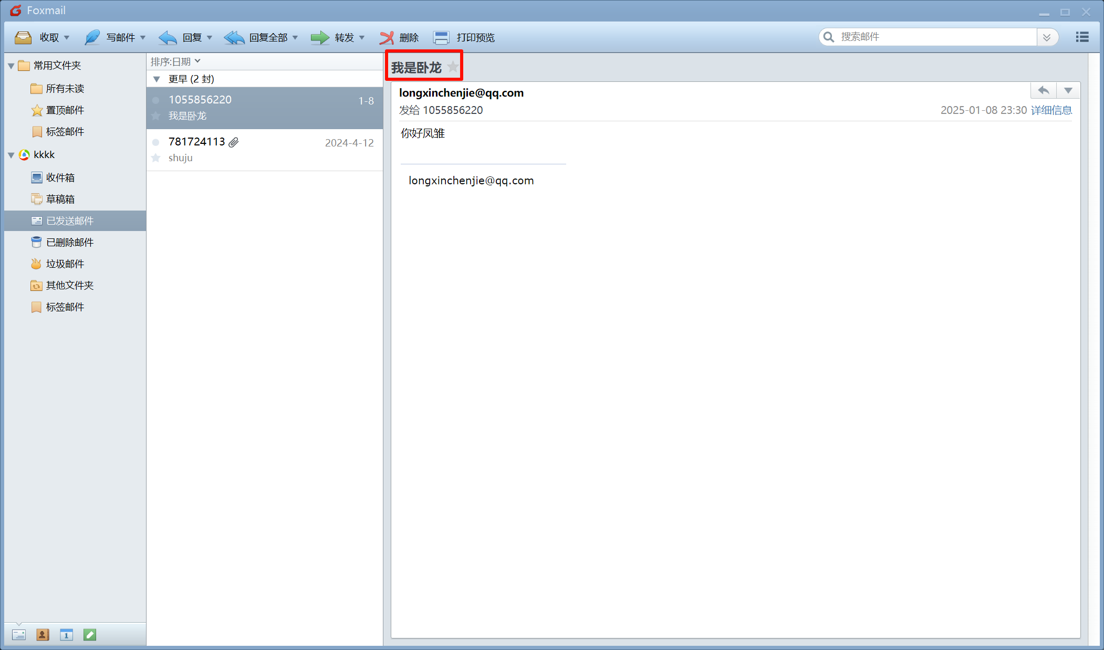This screenshot has width=1104, height=650.
Task: Open the 所有未读 folder
Action: point(65,88)
